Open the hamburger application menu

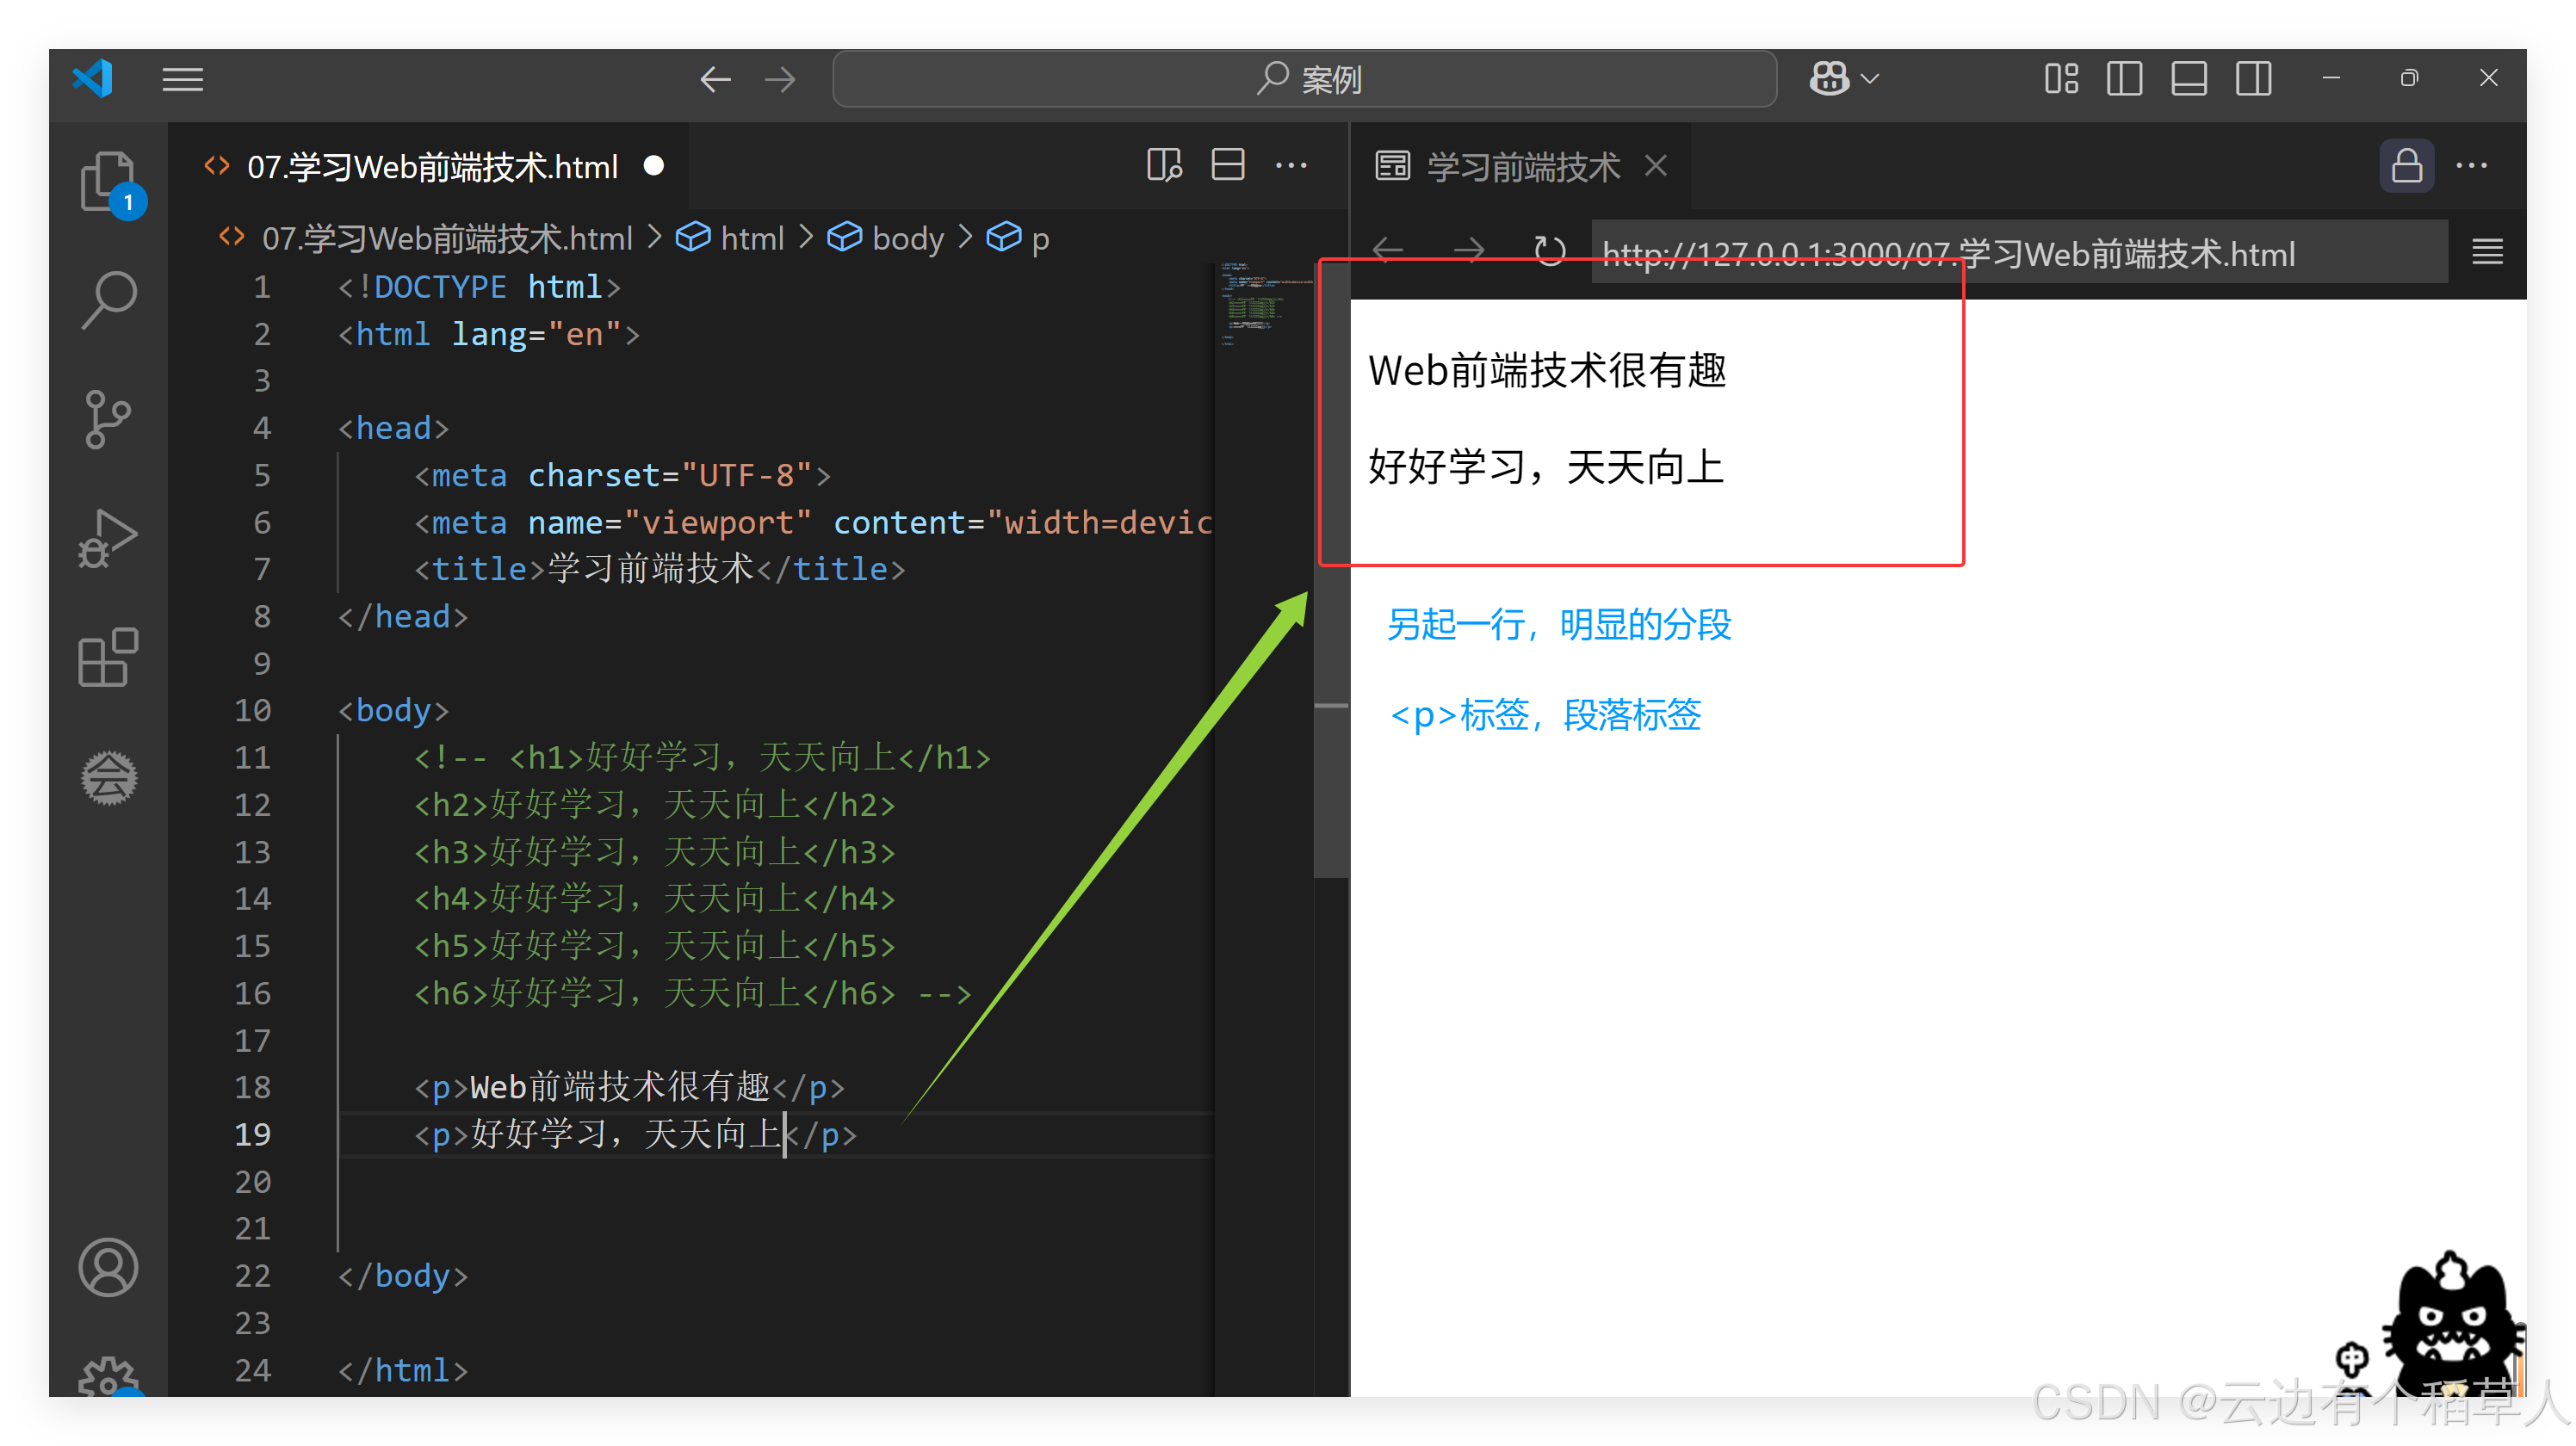point(183,79)
